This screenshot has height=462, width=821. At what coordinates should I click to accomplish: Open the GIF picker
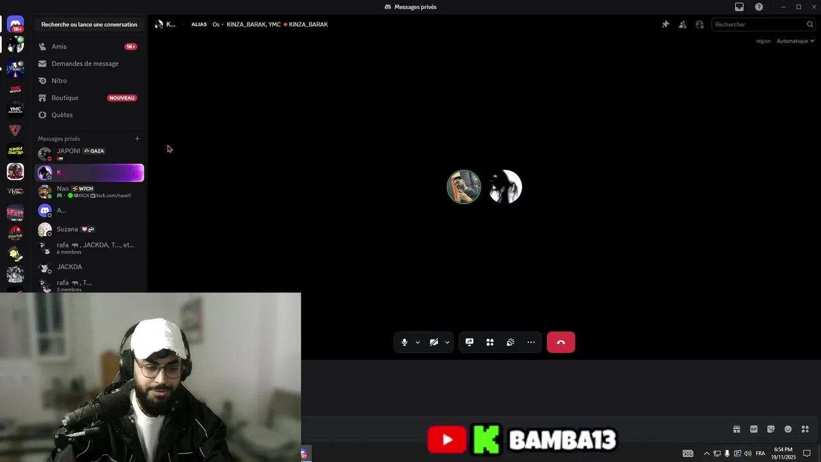(x=754, y=429)
